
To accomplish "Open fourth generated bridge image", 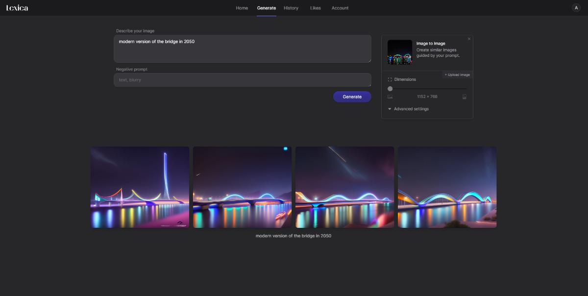I will (x=447, y=187).
